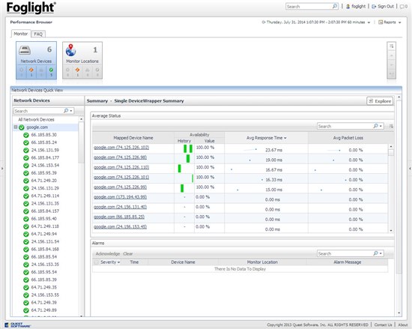
Task: Switch to the FAQ tab
Action: point(38,34)
